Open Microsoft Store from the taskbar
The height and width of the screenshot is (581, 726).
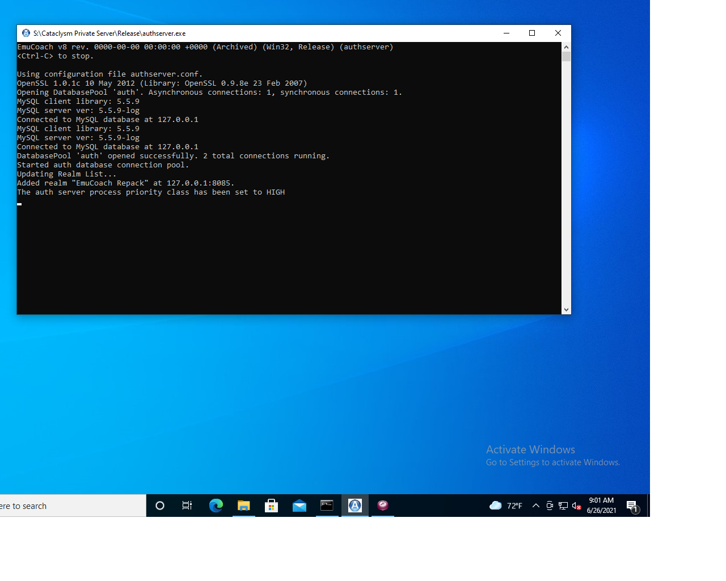(272, 506)
